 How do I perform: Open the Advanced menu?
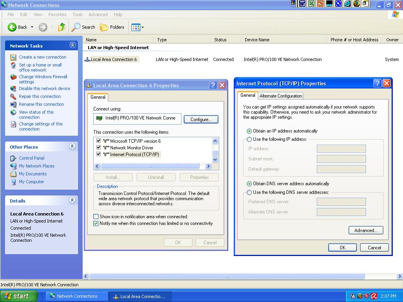[98, 15]
